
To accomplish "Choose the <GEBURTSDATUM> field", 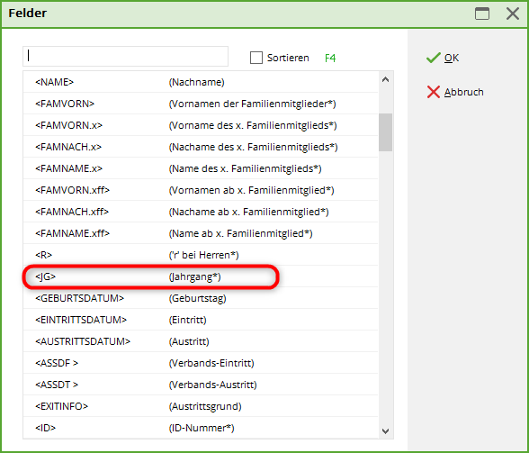I will 201,298.
